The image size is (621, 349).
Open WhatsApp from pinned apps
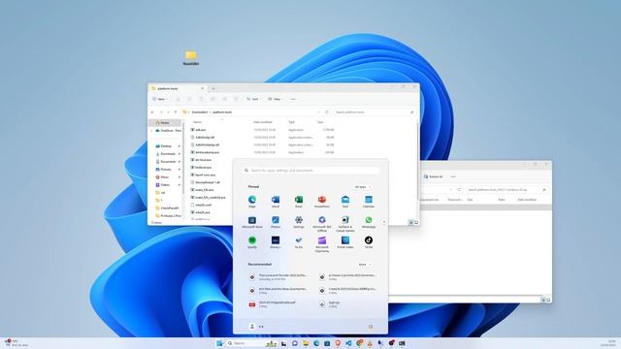coord(369,222)
